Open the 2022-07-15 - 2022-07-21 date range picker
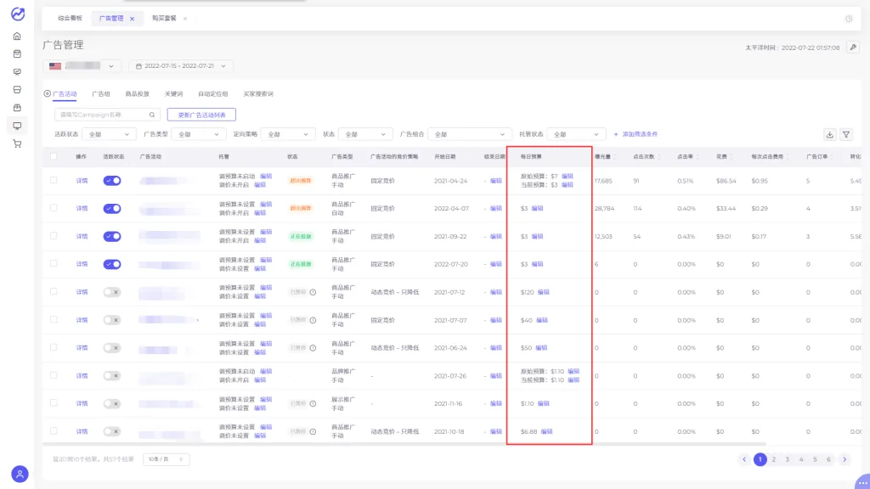Screen dimensions: 870x489 [180, 66]
